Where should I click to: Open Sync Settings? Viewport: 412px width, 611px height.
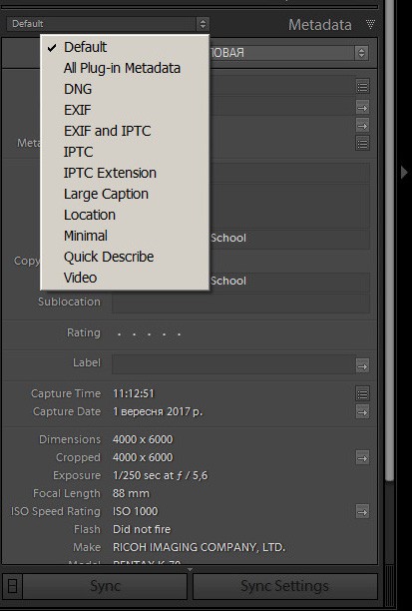click(x=284, y=586)
